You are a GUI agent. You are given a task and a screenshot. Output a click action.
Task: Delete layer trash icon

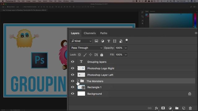click(190, 108)
